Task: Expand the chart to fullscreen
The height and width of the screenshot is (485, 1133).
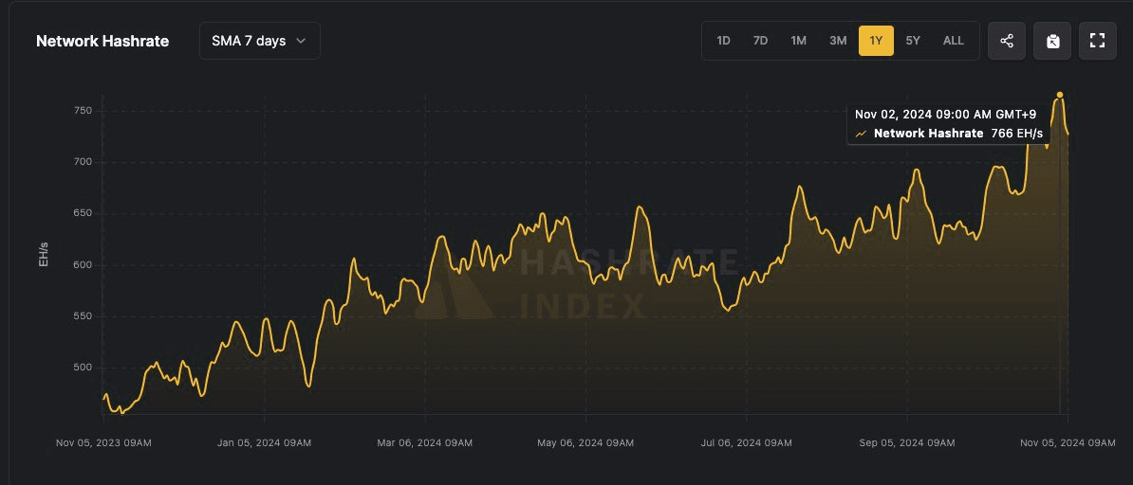Action: tap(1098, 41)
